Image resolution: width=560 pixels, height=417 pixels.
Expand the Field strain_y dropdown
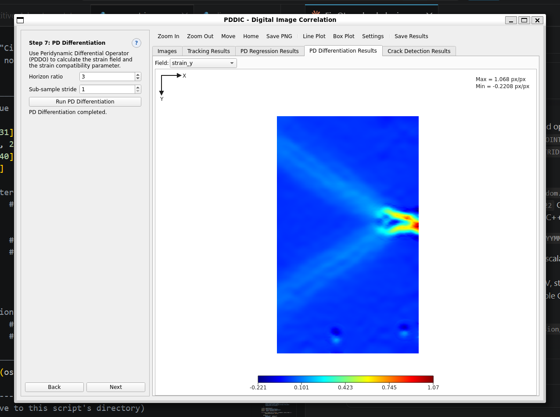point(203,63)
